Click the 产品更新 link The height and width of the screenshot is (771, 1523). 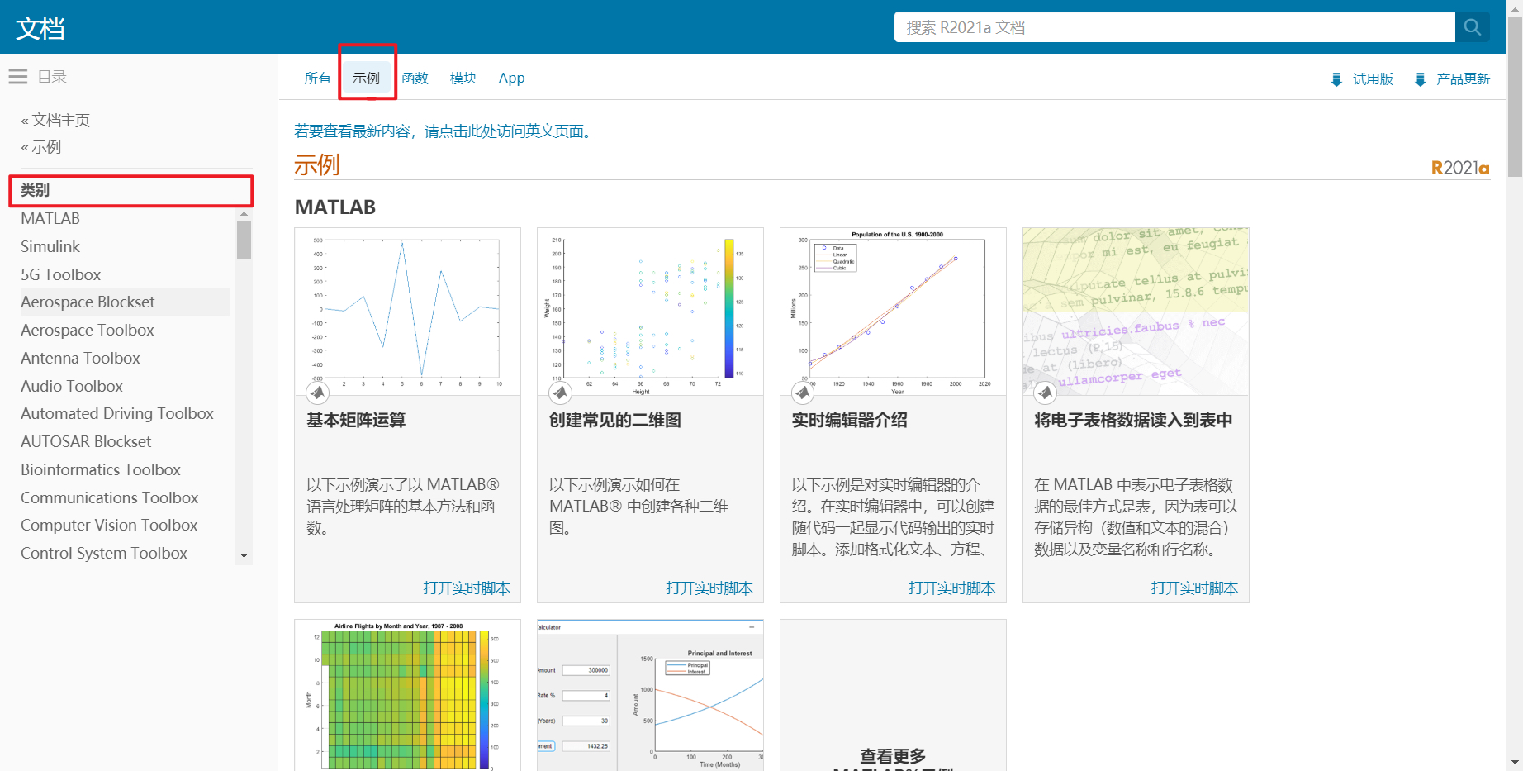1463,79
